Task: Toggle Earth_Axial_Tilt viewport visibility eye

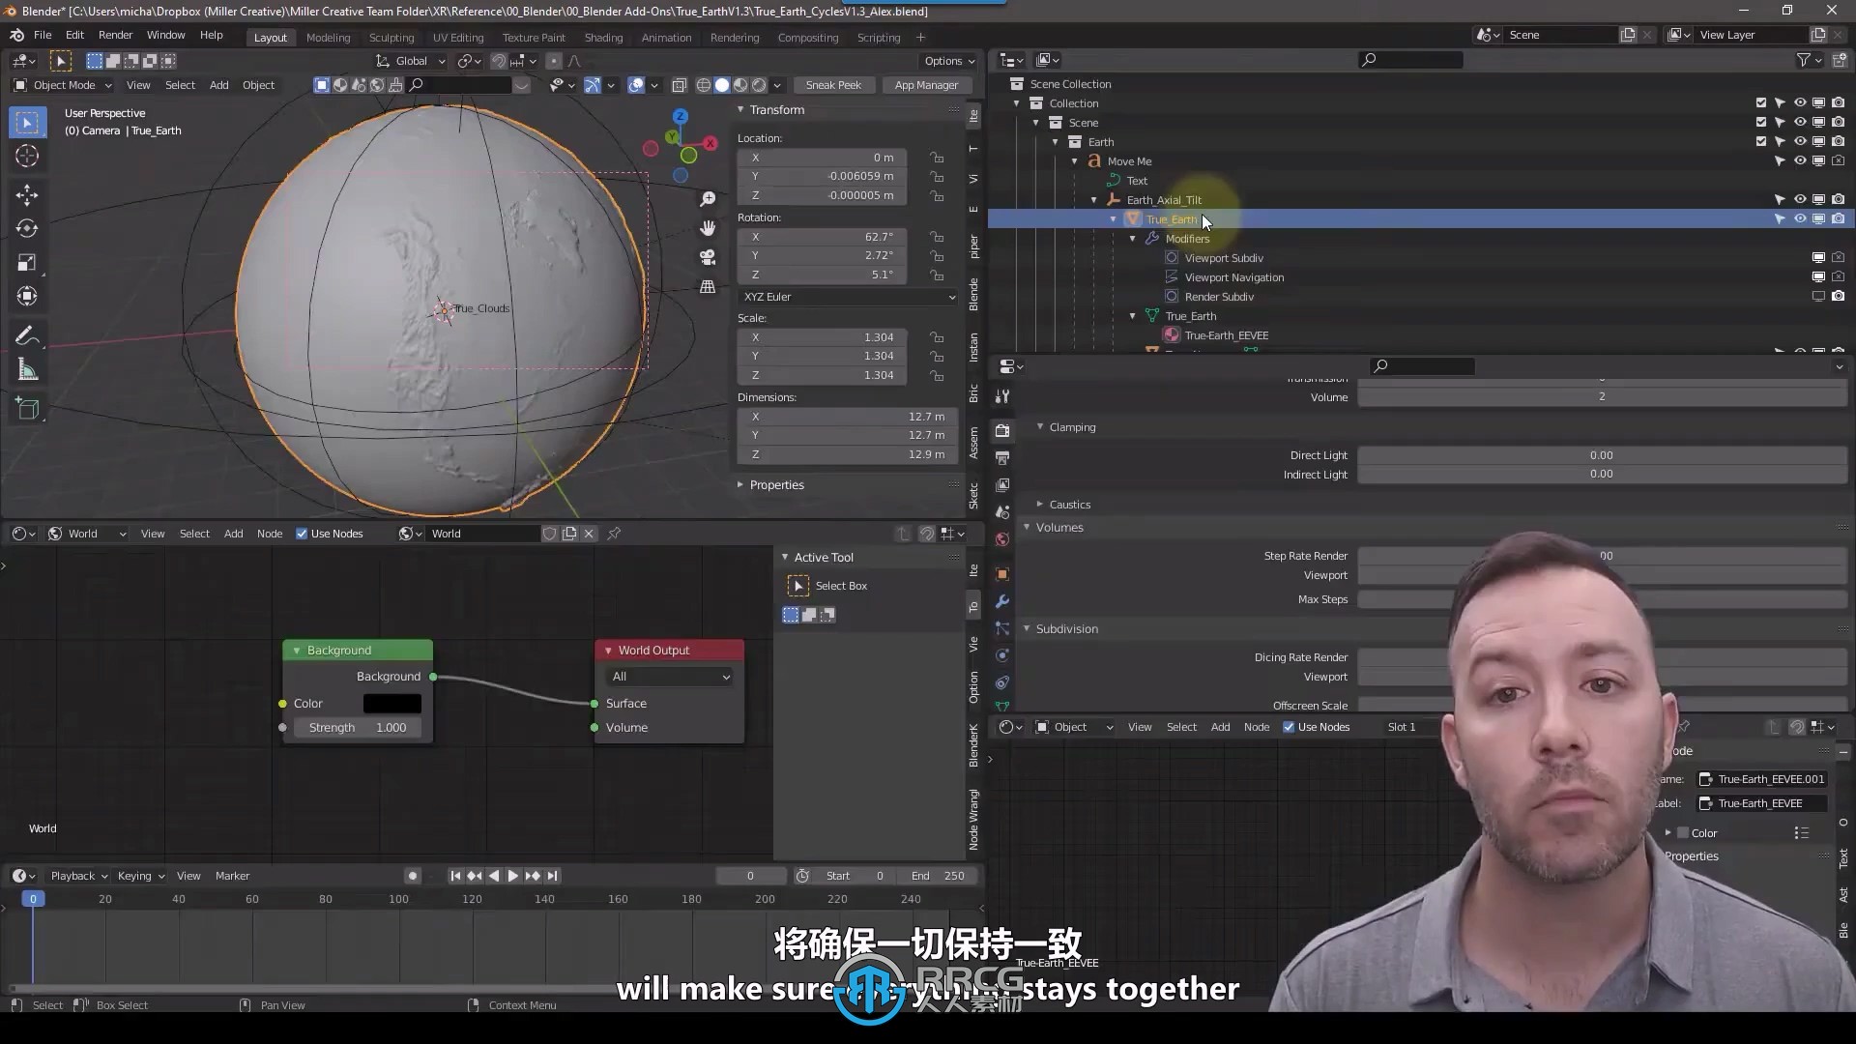Action: [1800, 200]
